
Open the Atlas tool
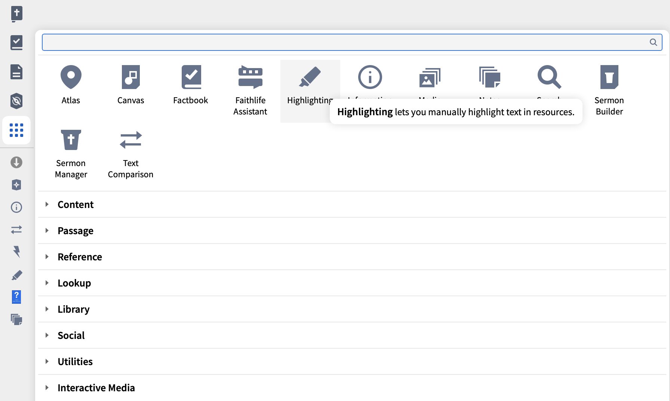71,85
